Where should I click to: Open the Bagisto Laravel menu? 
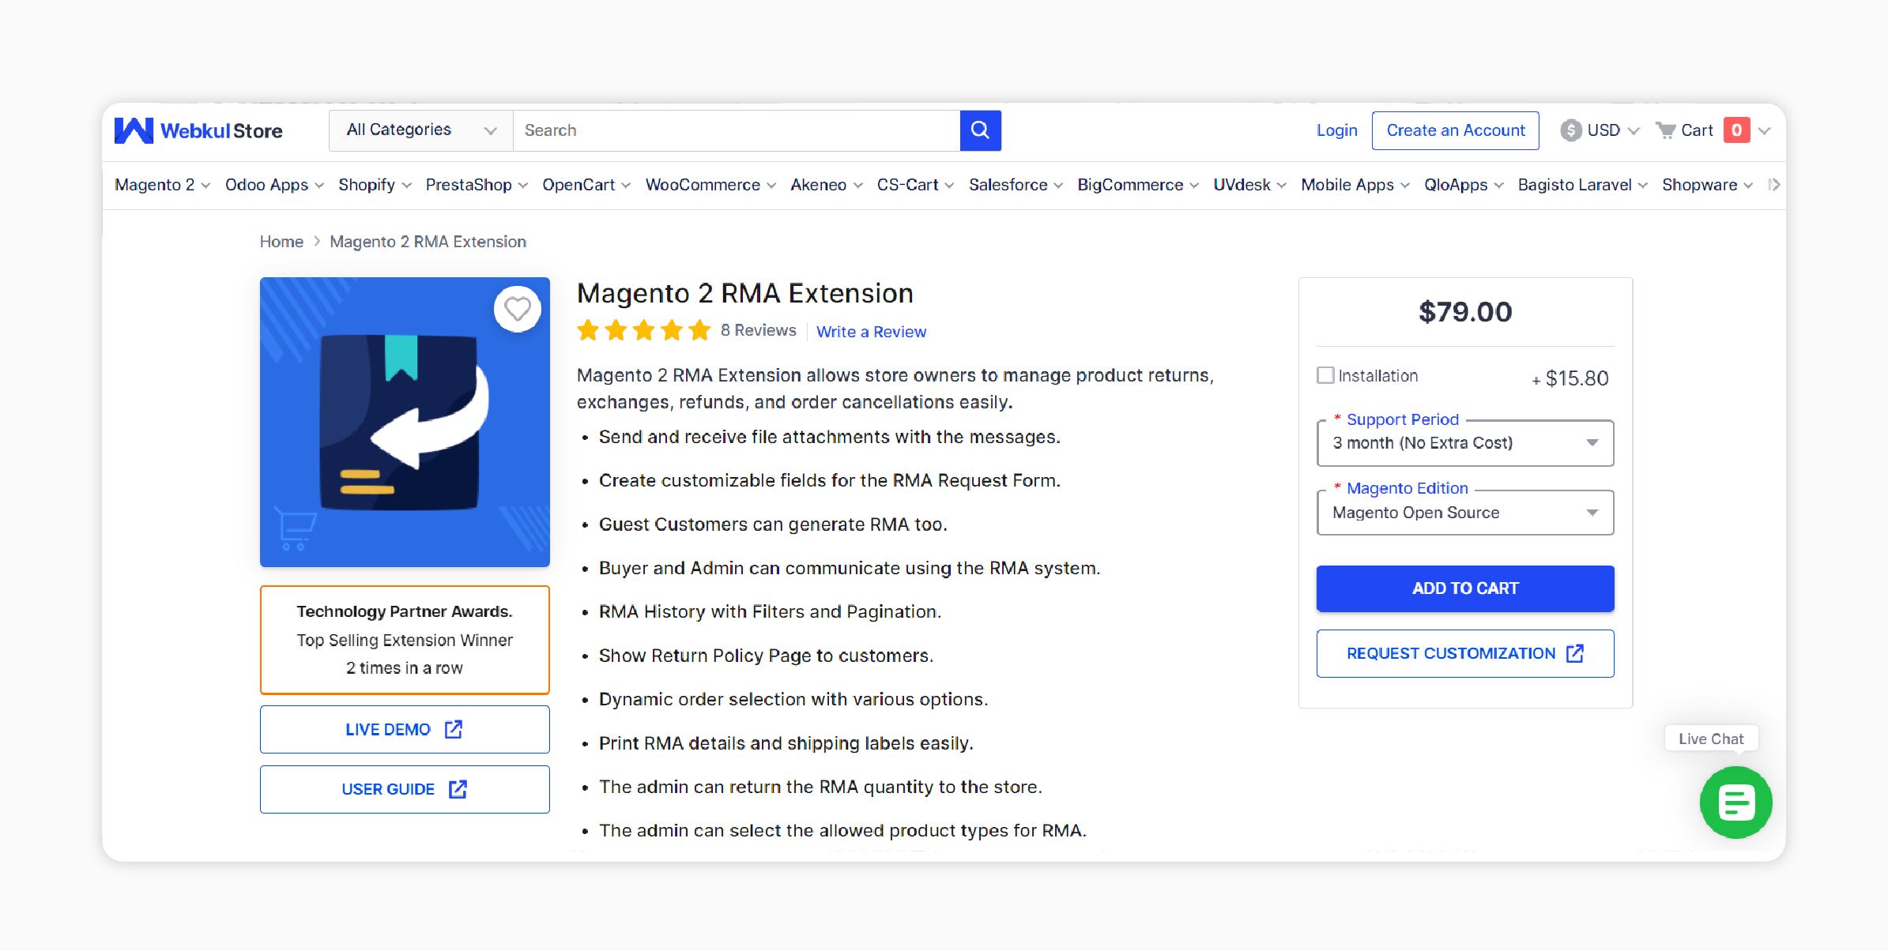(1582, 185)
